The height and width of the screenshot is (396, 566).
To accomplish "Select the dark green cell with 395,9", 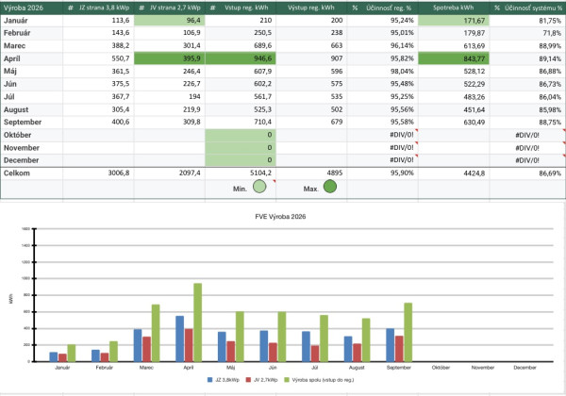I will click(169, 58).
